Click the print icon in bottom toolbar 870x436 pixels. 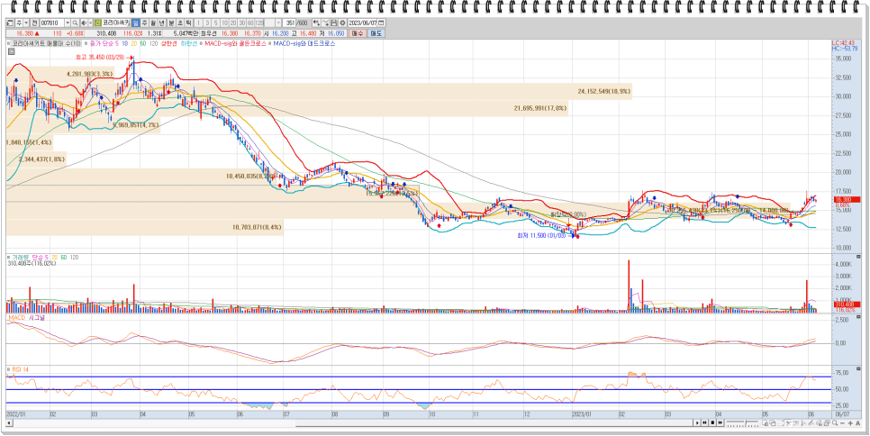[819, 422]
